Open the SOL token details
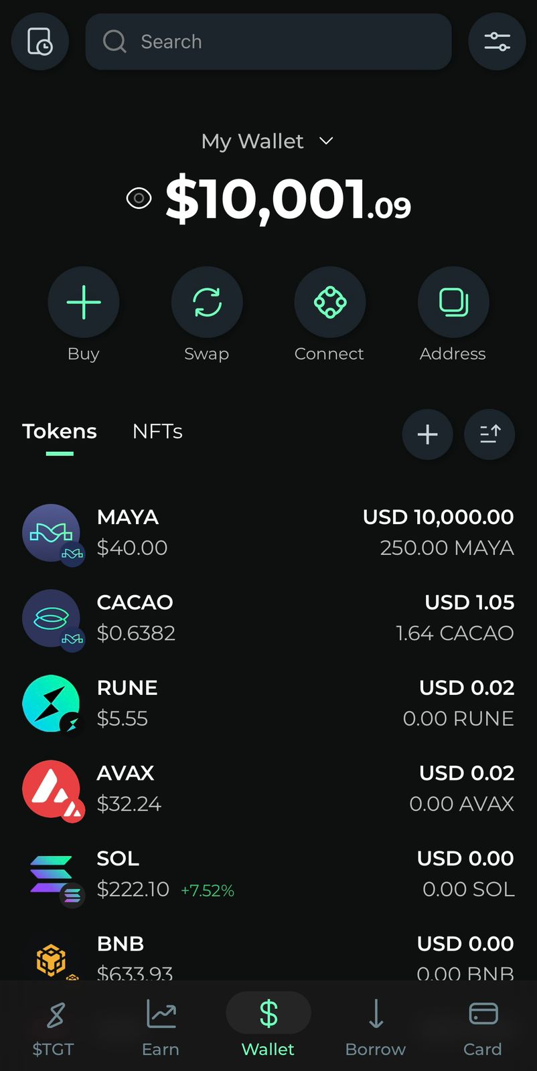This screenshot has width=537, height=1071. pos(268,874)
